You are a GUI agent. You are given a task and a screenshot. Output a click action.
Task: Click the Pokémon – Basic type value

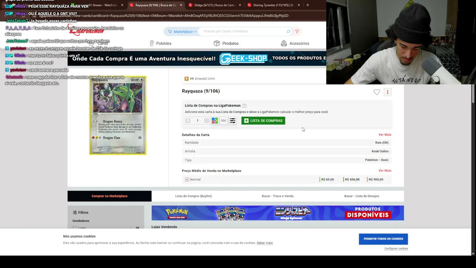pos(377,160)
